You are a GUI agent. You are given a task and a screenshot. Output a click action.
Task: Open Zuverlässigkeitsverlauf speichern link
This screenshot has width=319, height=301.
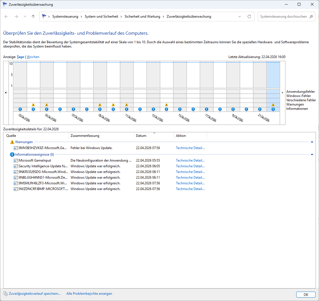pos(35,294)
